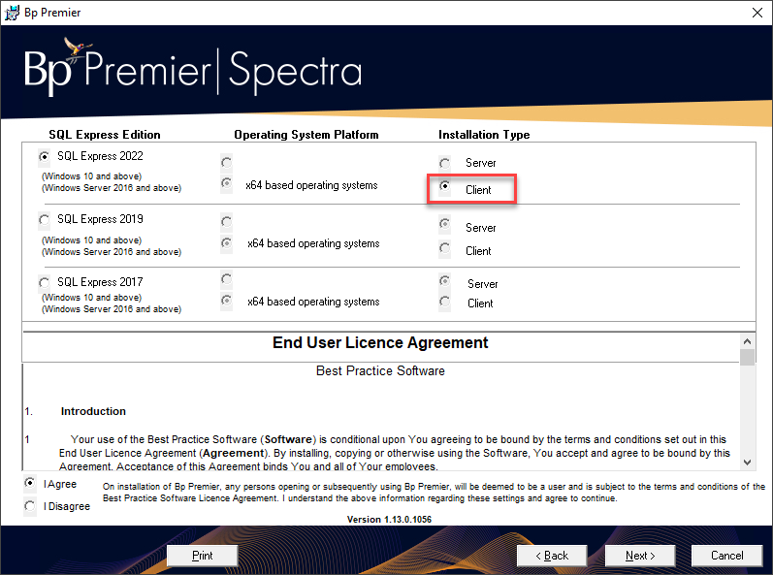Select the SQL Express 2019 radio button
This screenshot has height=575, width=773.
tap(45, 220)
